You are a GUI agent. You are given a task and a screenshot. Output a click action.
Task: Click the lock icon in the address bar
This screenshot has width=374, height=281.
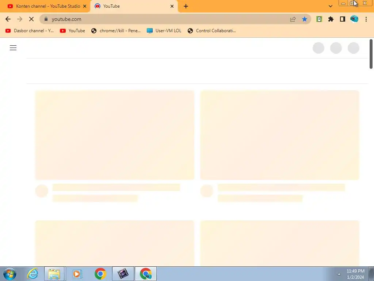pos(46,19)
